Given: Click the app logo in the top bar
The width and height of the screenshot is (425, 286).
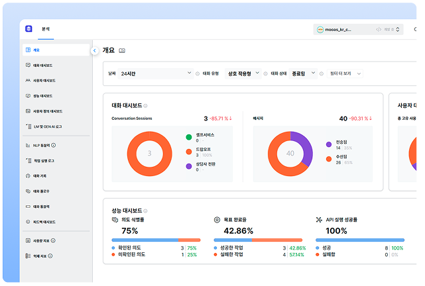Looking at the screenshot, I should tap(28, 29).
